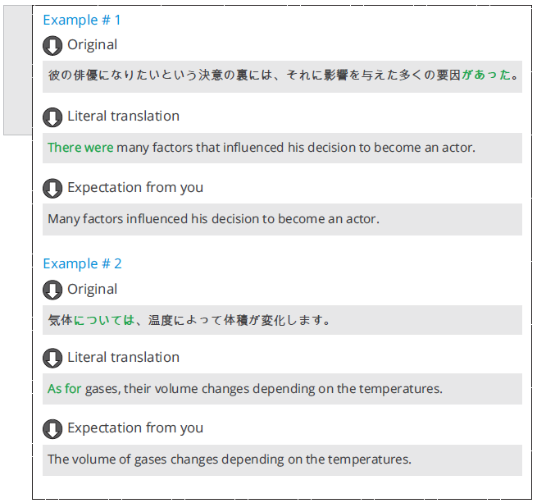Viewport: 537px width, 503px height.
Task: Click the arrow icon by Example 2 Expectation from you
Action: (52, 429)
